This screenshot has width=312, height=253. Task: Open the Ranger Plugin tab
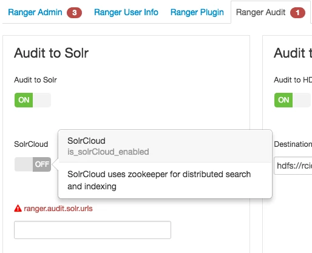(197, 12)
